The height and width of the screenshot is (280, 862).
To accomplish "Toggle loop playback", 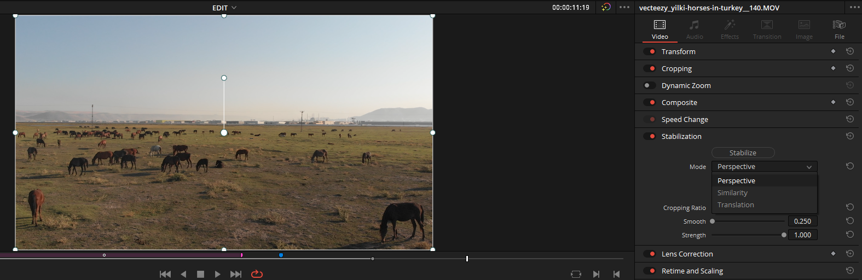I will click(x=257, y=274).
